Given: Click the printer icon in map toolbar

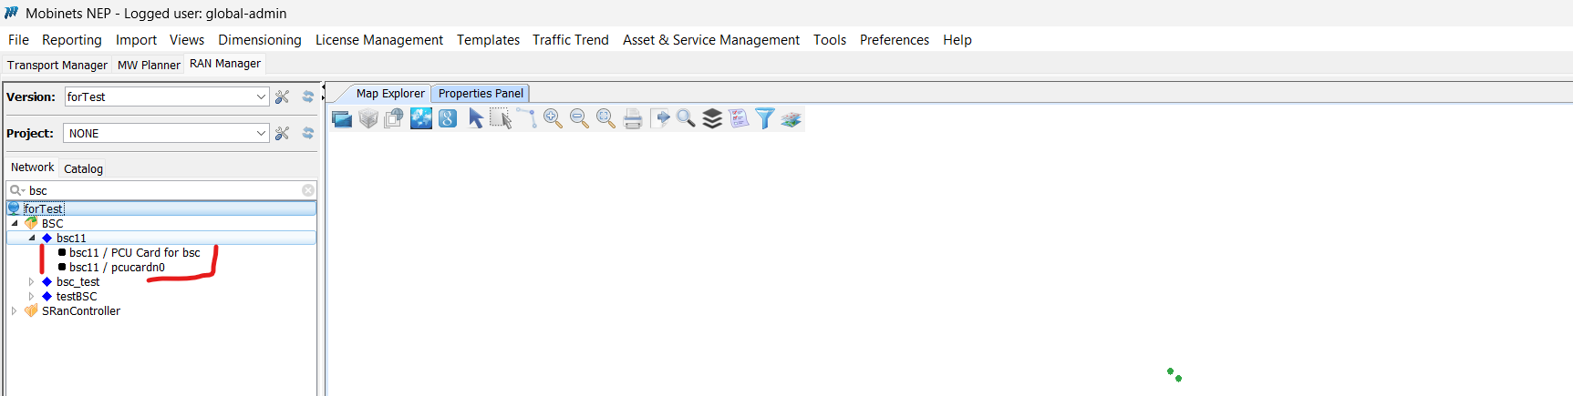Looking at the screenshot, I should pos(633,118).
